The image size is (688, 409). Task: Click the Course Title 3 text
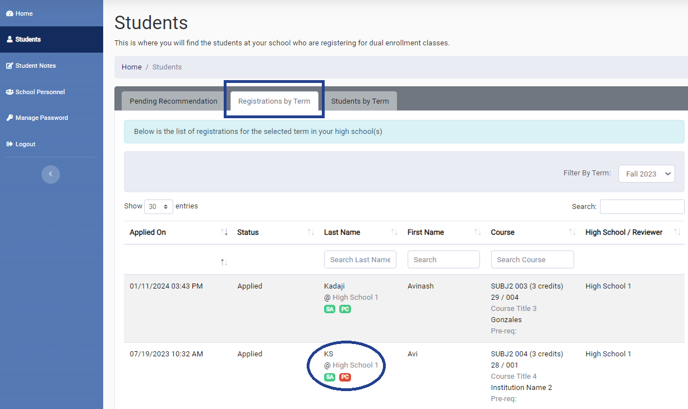pyautogui.click(x=514, y=309)
